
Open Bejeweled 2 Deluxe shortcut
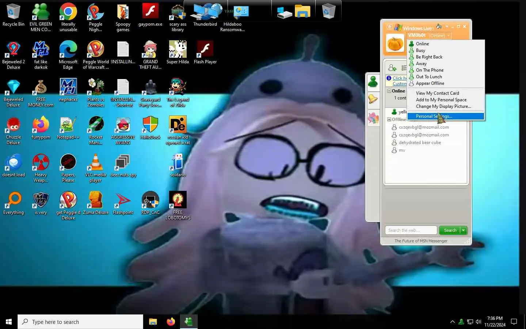pyautogui.click(x=14, y=55)
